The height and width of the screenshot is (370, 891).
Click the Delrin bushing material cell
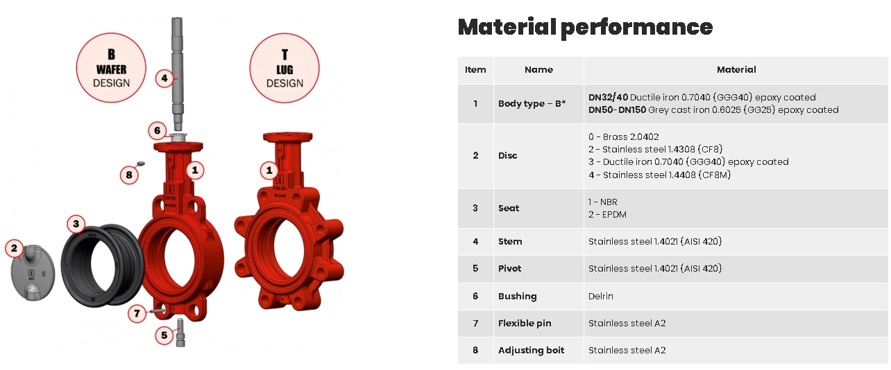tap(601, 296)
